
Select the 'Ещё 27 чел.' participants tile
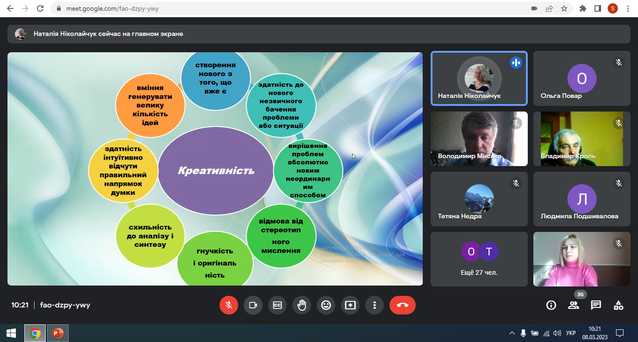point(479,259)
